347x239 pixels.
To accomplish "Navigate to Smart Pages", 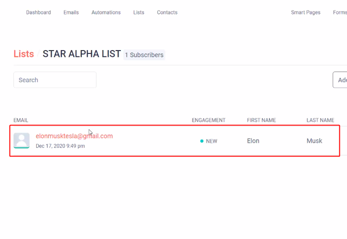I will point(305,12).
